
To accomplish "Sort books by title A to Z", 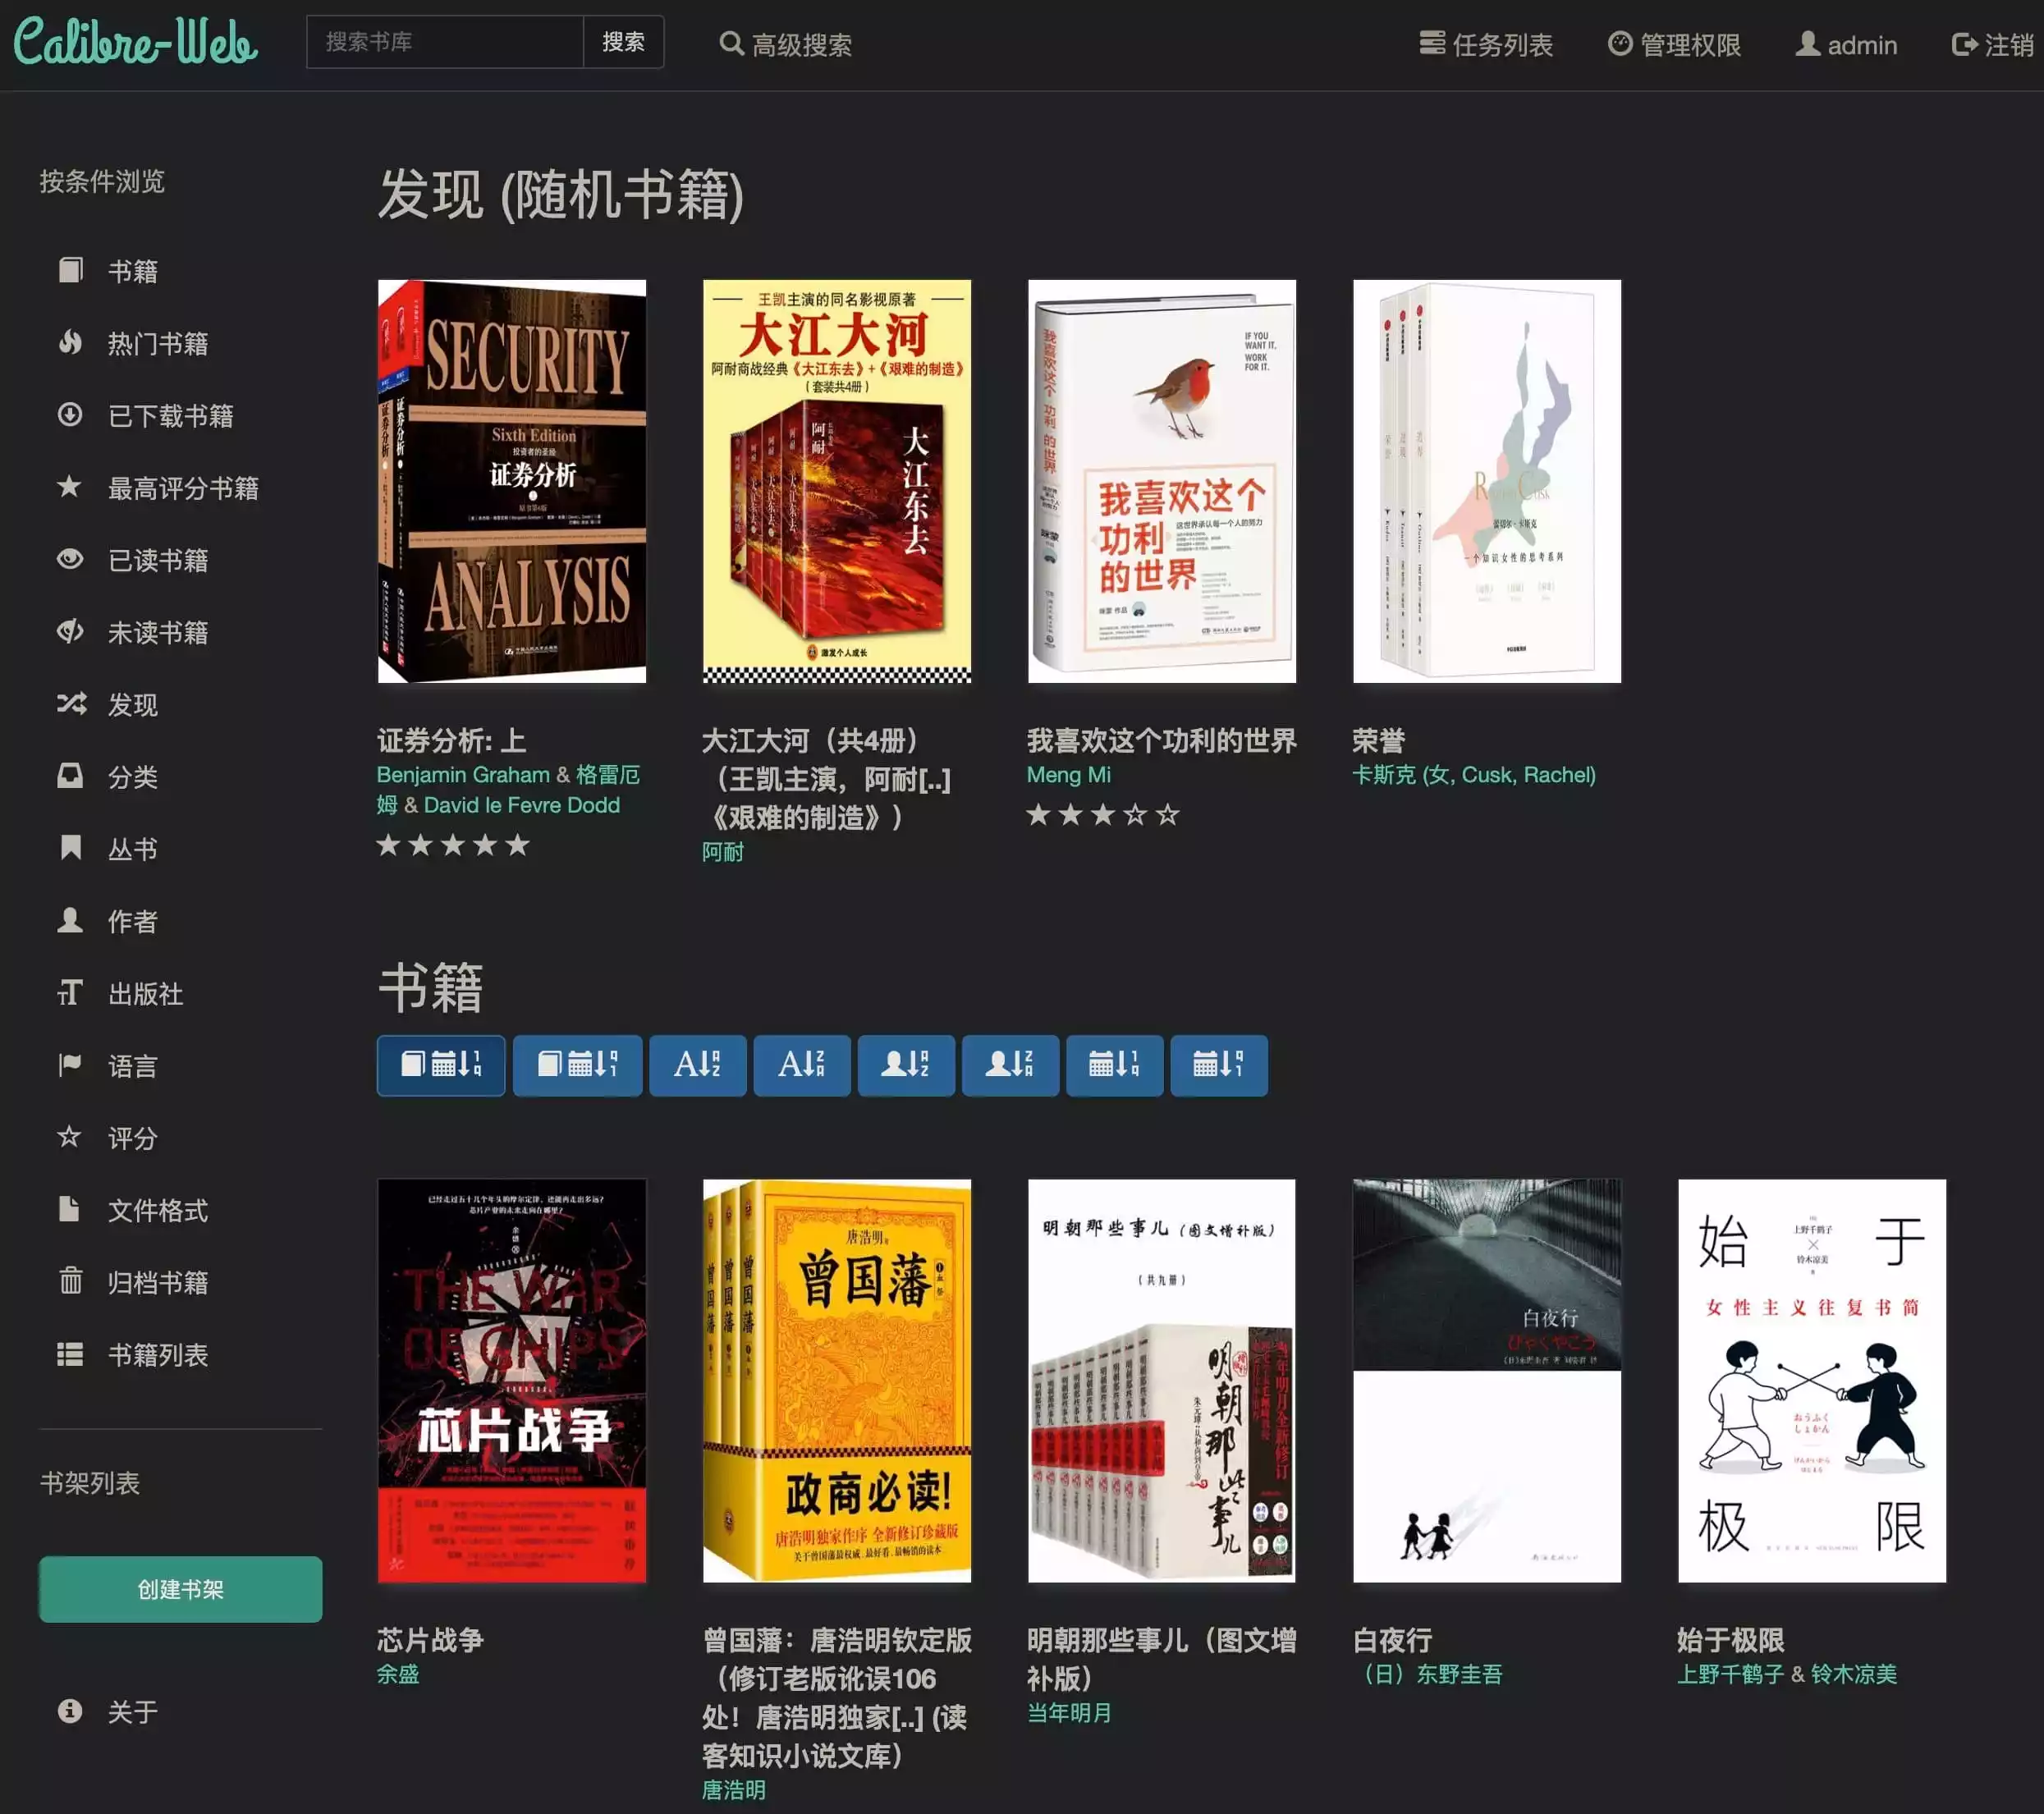I will coord(697,1065).
